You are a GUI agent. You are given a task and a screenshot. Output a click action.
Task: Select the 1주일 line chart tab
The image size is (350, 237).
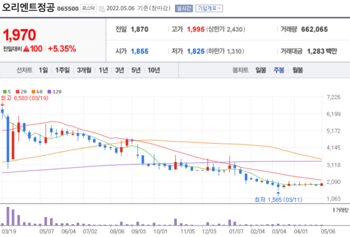63,71
